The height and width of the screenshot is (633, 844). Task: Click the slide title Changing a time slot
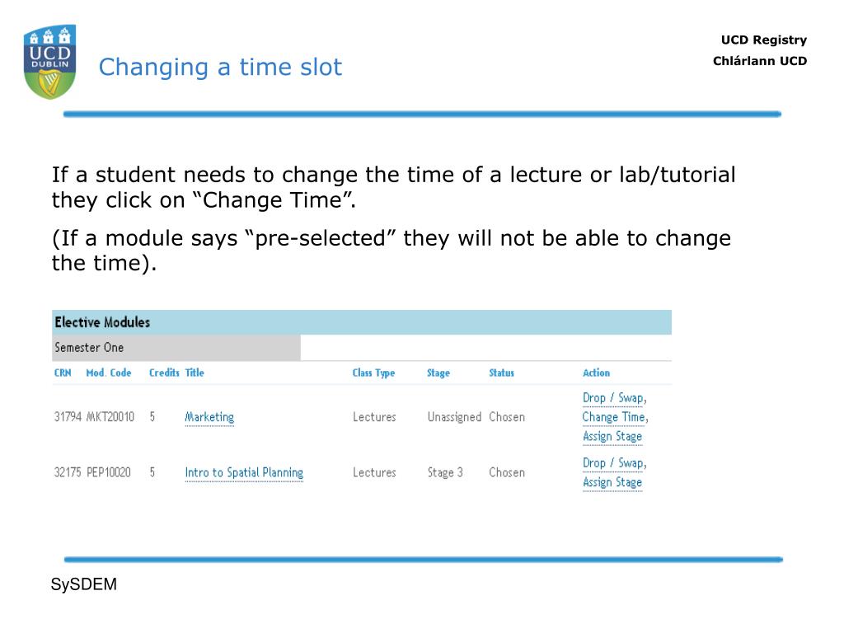coord(220,68)
